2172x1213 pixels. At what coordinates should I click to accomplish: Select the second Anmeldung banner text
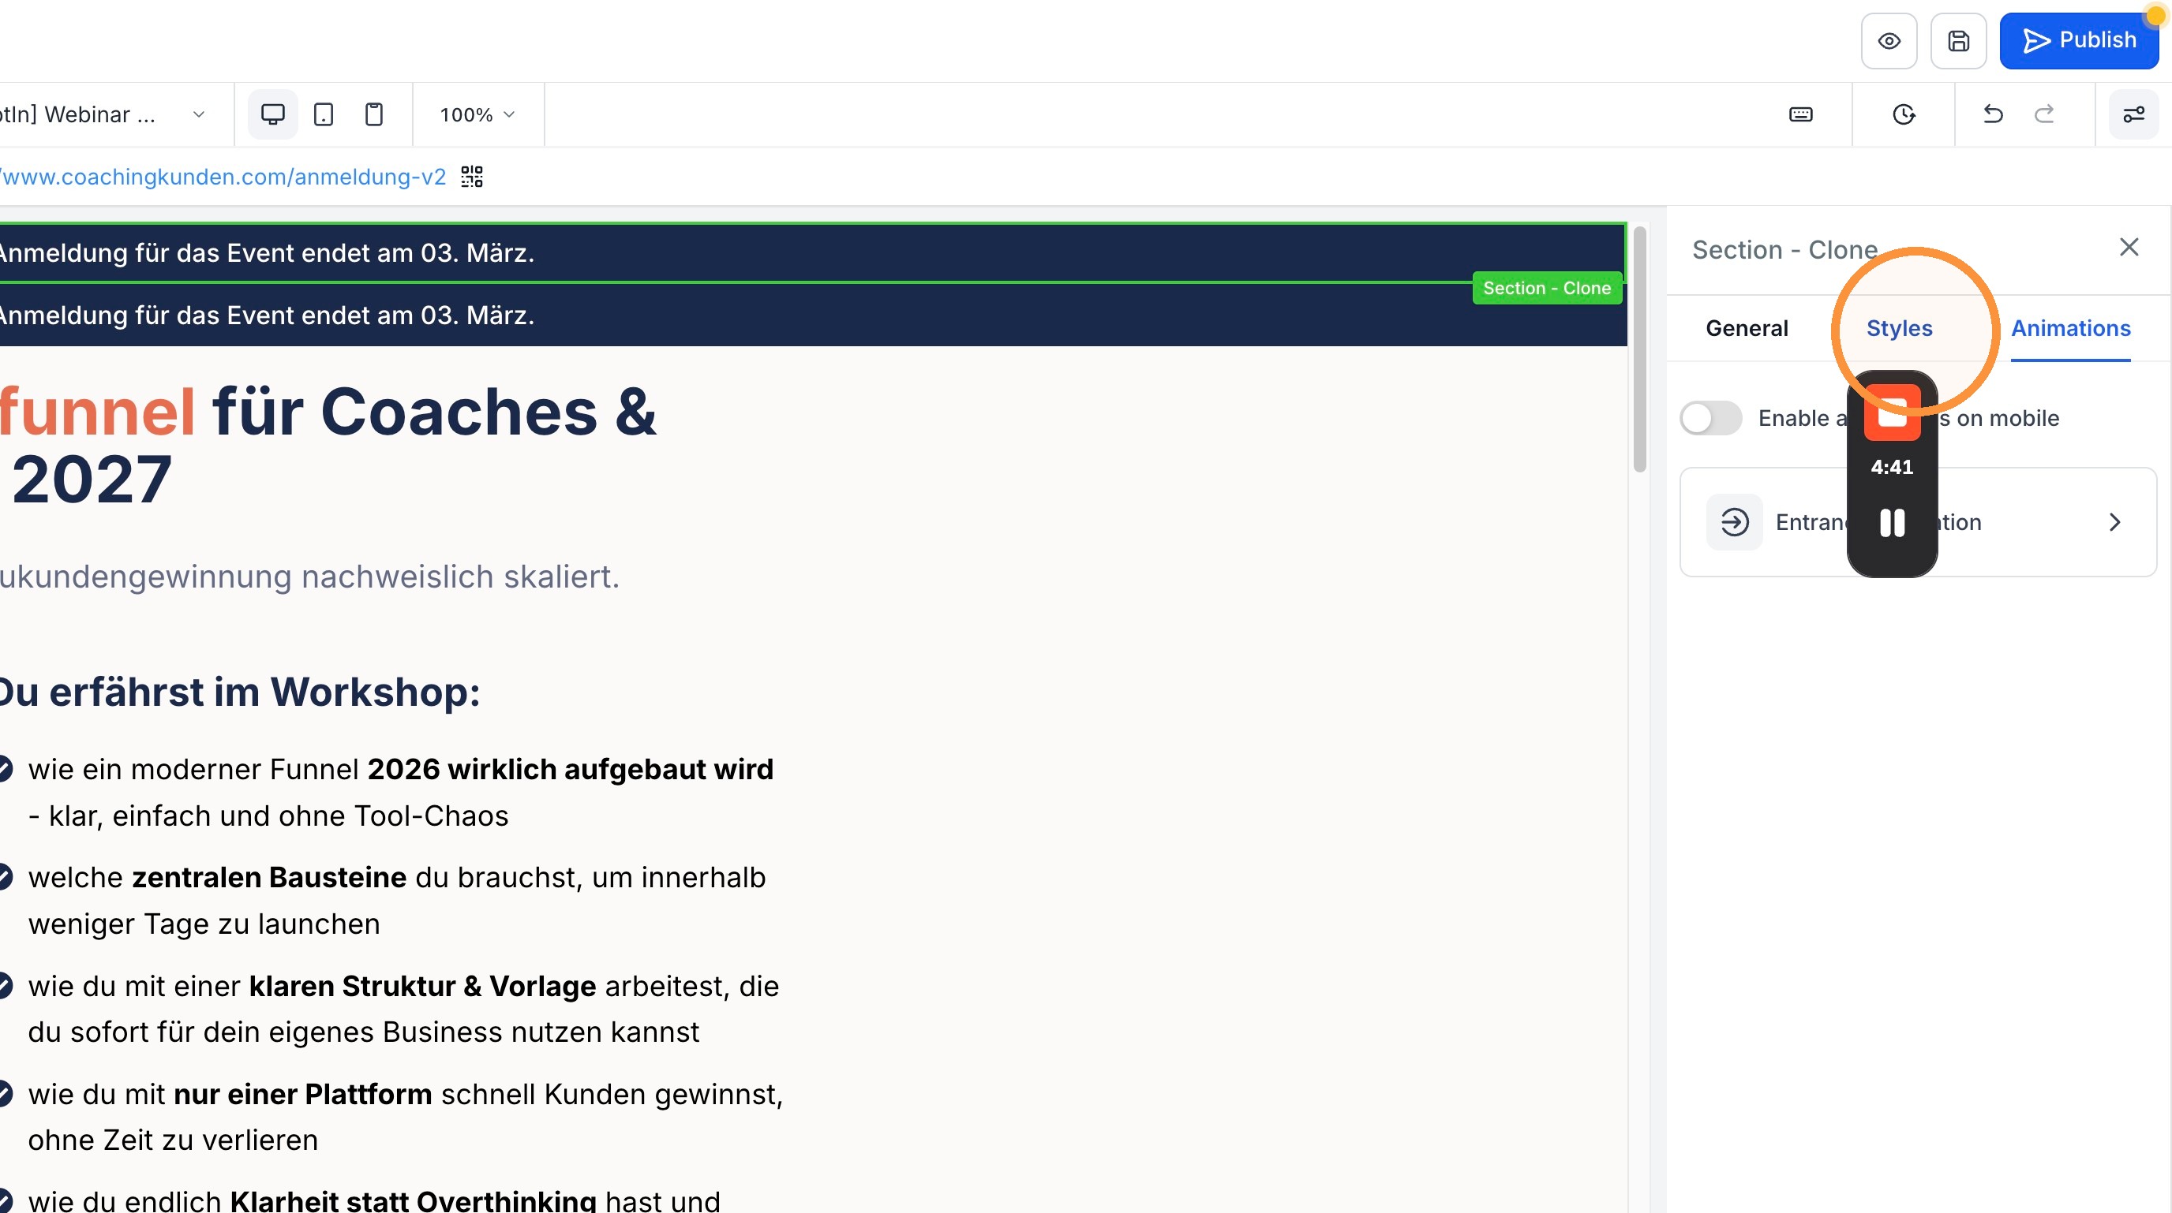tap(267, 315)
